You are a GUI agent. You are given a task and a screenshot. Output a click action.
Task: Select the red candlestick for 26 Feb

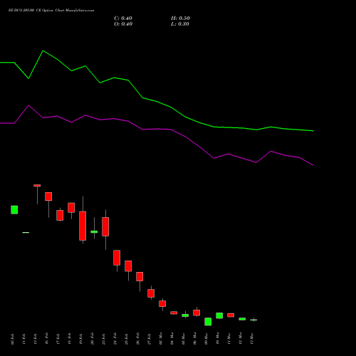click(x=140, y=277)
